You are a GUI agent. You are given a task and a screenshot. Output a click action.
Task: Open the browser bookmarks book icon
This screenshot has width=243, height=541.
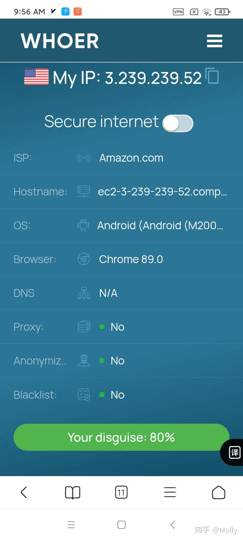coord(73,492)
